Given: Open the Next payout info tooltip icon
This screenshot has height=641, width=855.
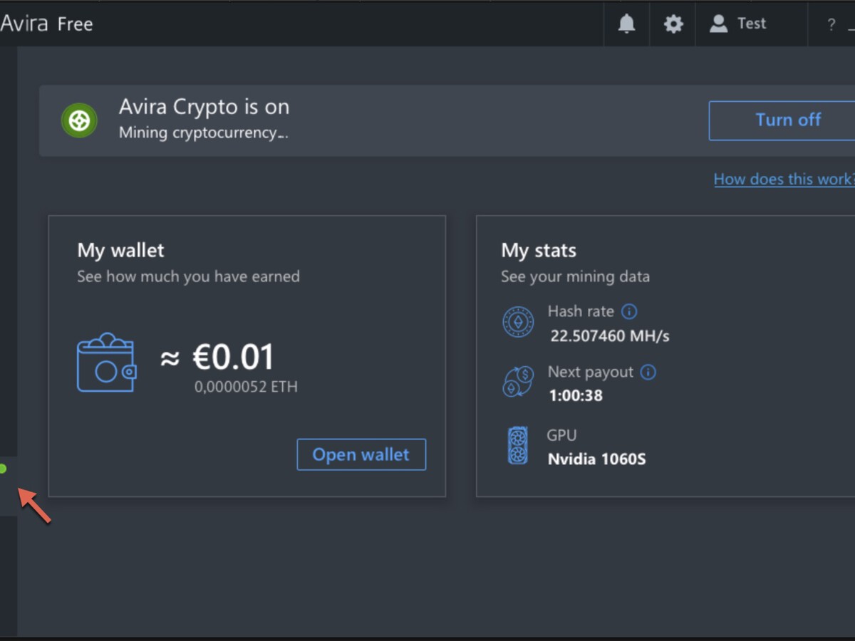Looking at the screenshot, I should 648,372.
